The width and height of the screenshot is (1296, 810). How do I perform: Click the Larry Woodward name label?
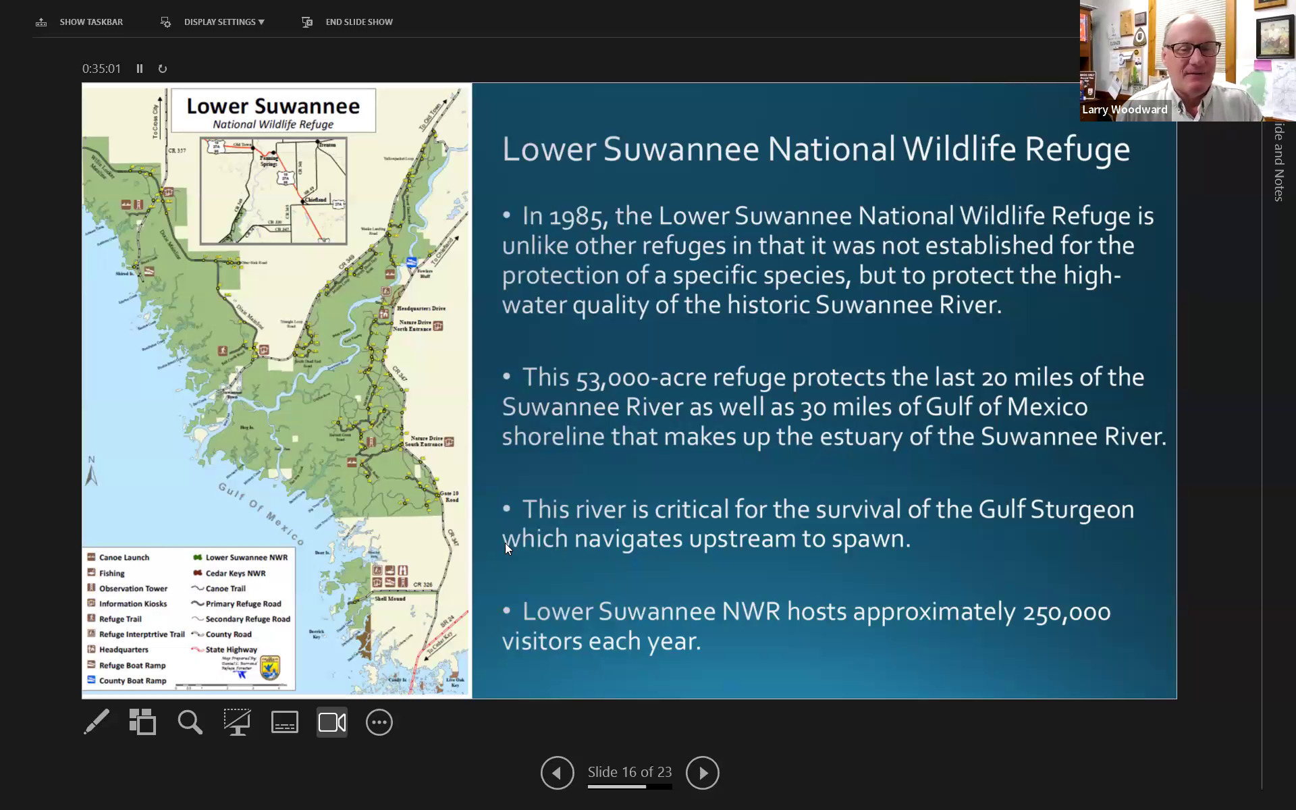click(1125, 110)
